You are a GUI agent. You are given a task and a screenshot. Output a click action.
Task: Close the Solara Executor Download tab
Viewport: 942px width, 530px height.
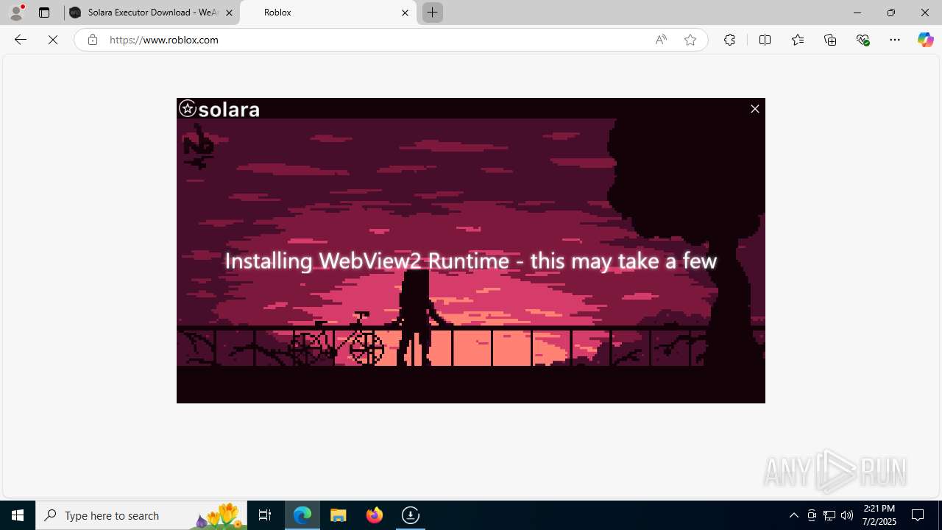tap(229, 13)
